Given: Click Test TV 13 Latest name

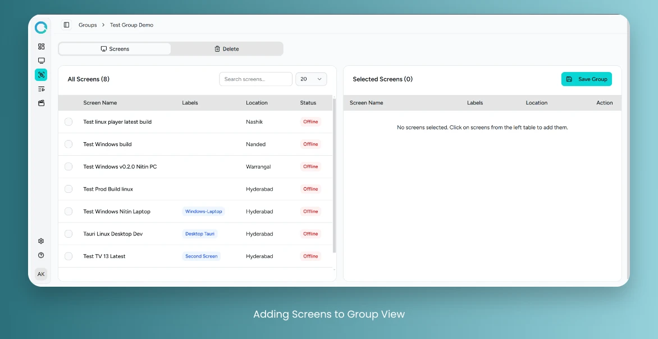Looking at the screenshot, I should point(104,256).
